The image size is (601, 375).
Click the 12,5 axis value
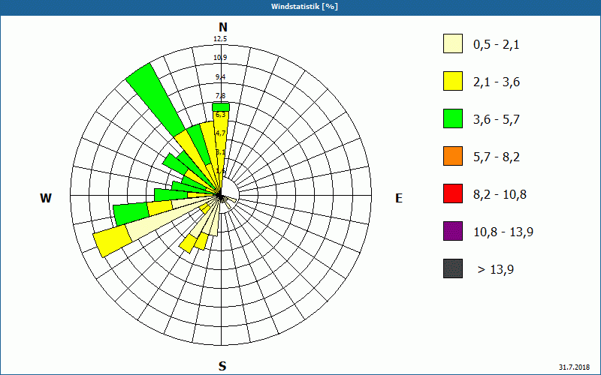(220, 39)
